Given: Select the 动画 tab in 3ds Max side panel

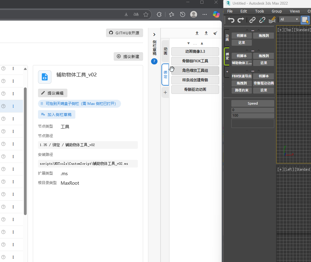Looking at the screenshot, I should [227, 38].
